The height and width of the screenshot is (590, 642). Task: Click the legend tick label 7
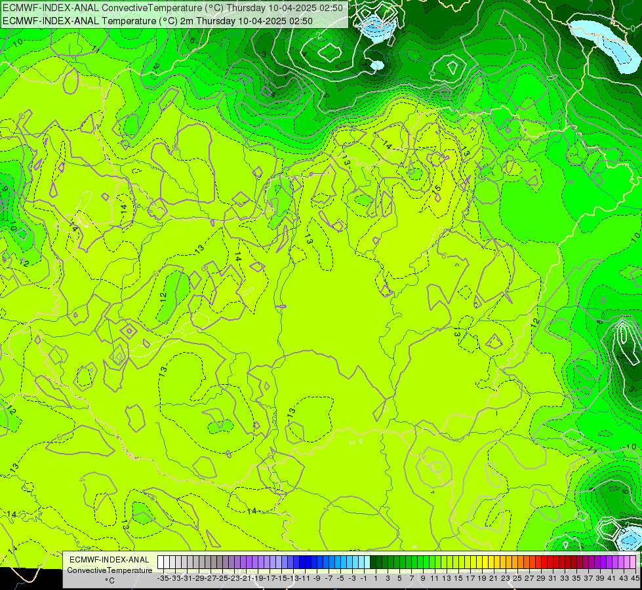click(x=411, y=578)
